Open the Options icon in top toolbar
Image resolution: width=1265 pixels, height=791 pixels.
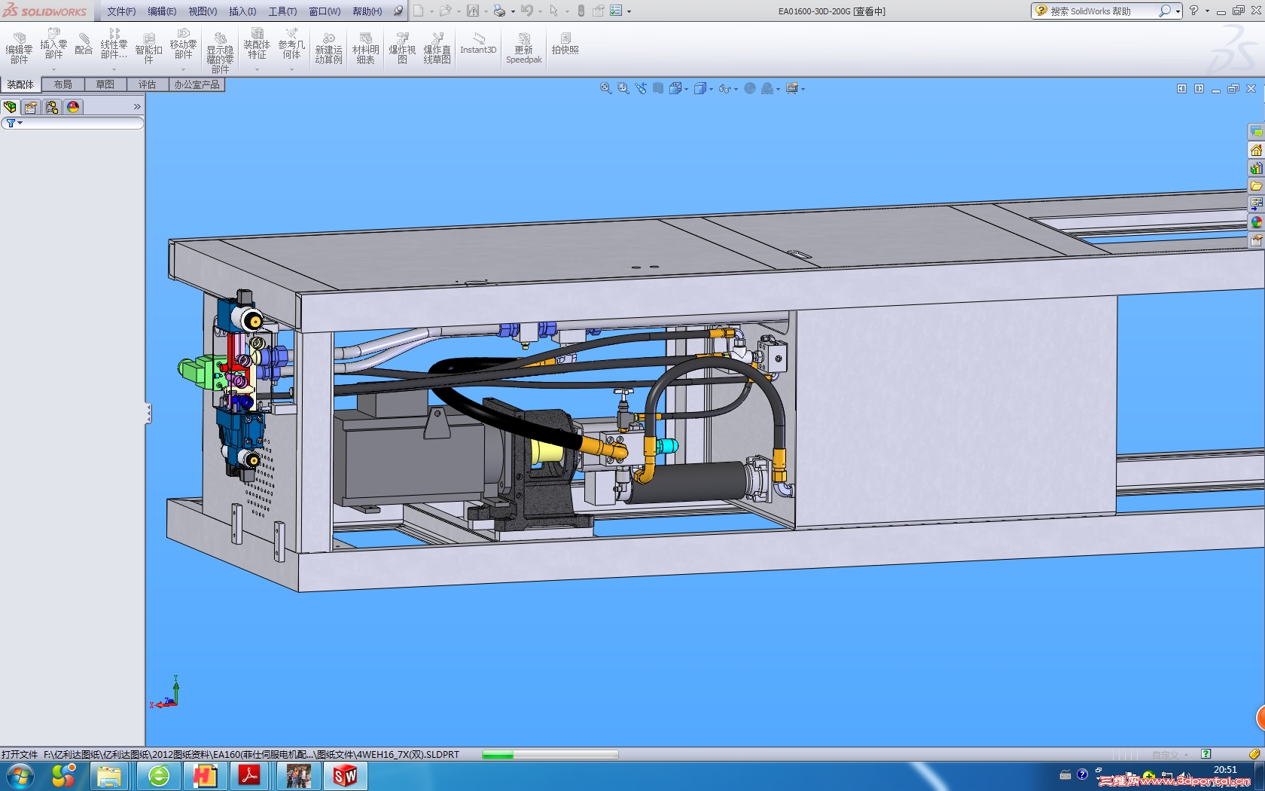(x=616, y=11)
